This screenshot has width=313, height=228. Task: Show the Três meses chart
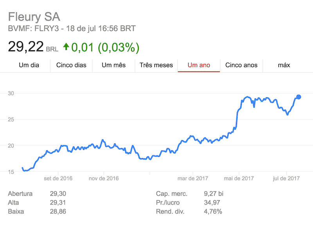pos(156,65)
